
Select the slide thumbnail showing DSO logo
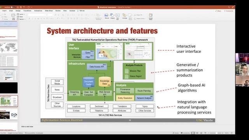pyautogui.click(x=9, y=115)
